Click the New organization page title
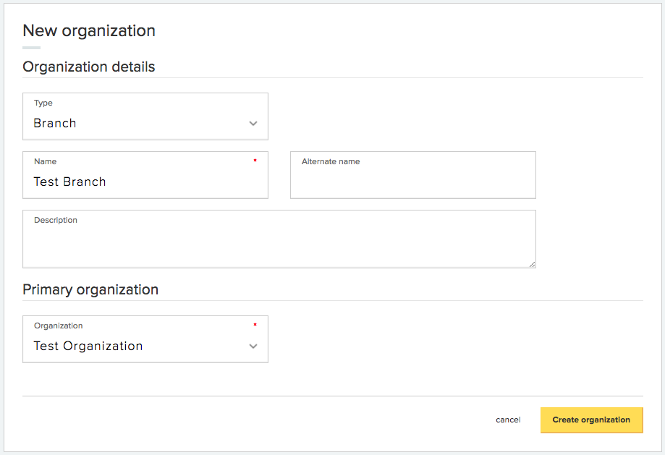This screenshot has width=665, height=455. [x=89, y=31]
